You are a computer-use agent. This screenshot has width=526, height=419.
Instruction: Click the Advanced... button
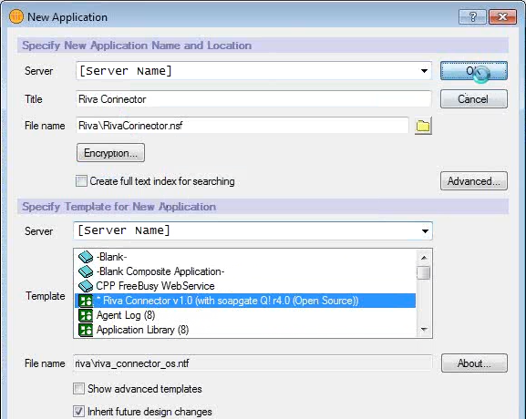[474, 181]
